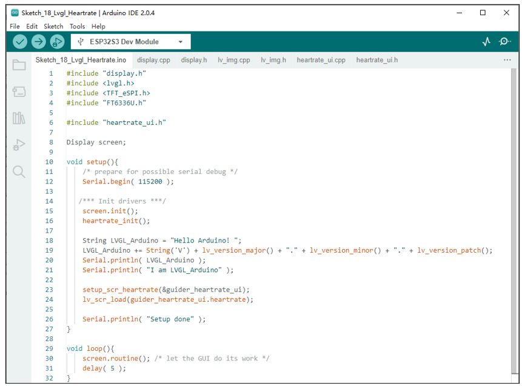Click the Verify checkmark button
The width and height of the screenshot is (522, 386).
click(20, 42)
